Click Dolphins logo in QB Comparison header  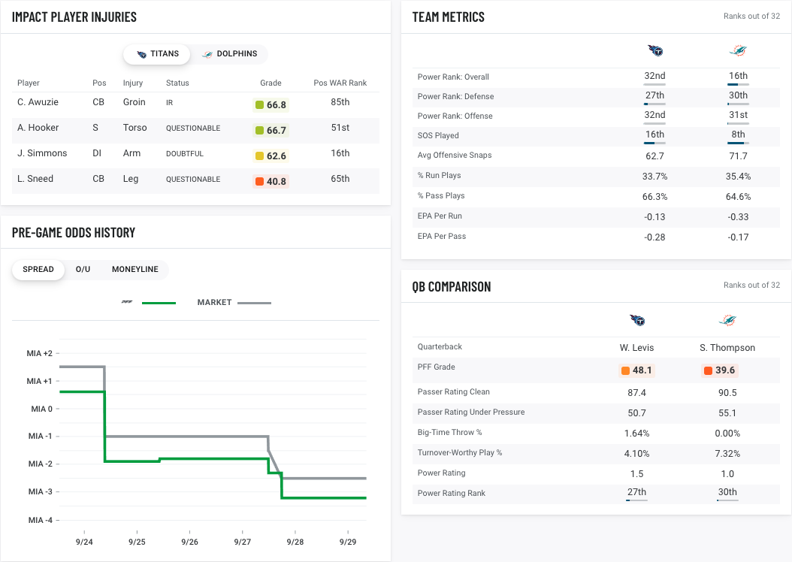[727, 321]
